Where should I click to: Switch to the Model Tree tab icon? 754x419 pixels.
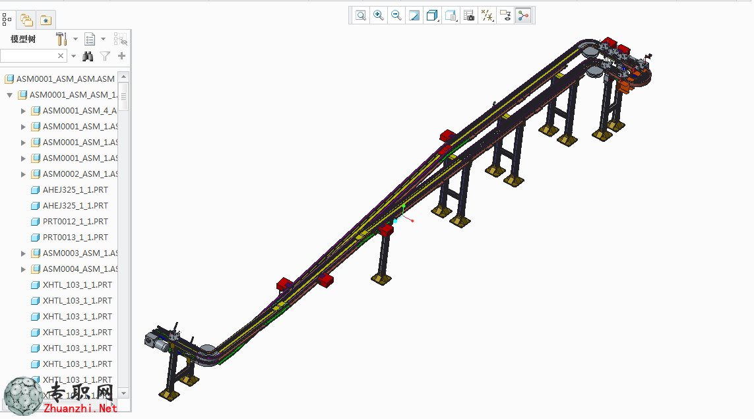point(7,20)
